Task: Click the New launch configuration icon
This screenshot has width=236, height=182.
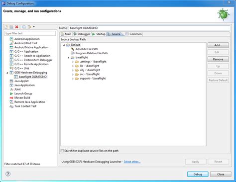Action: click(x=6, y=27)
